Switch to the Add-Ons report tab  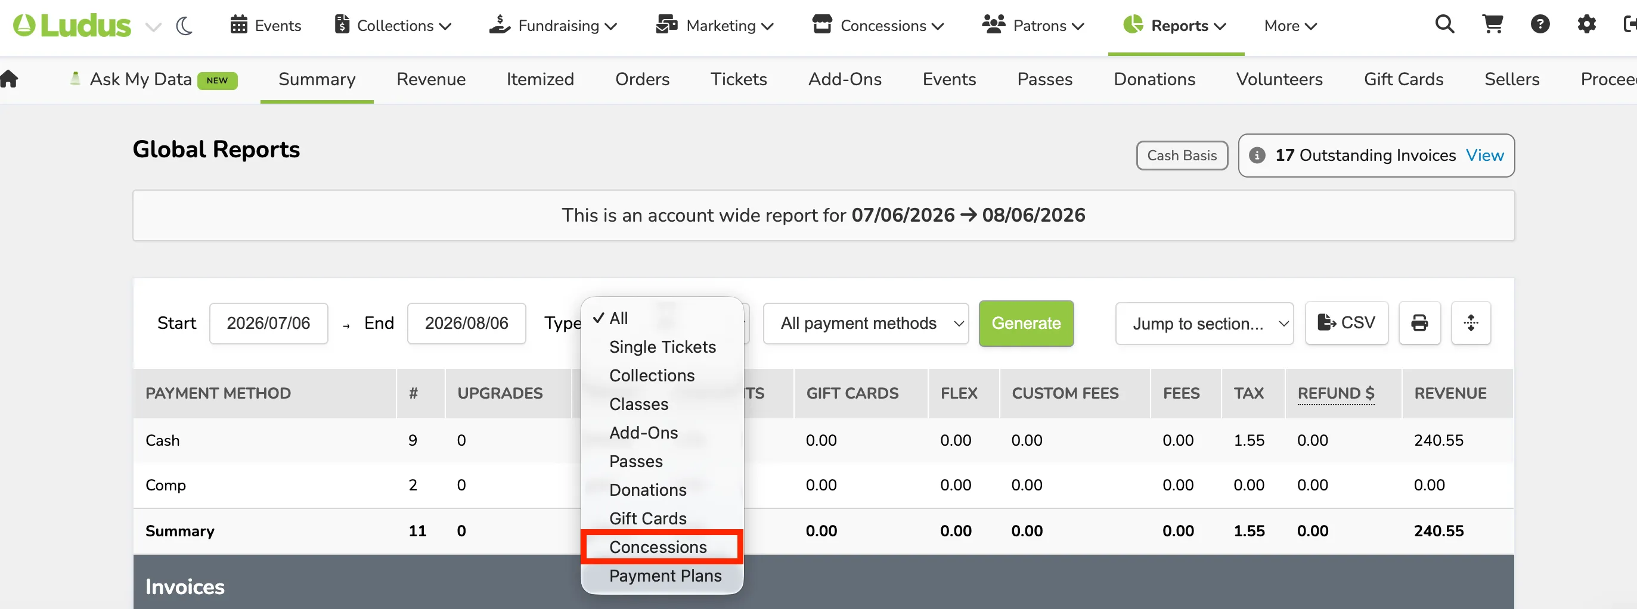coord(845,79)
